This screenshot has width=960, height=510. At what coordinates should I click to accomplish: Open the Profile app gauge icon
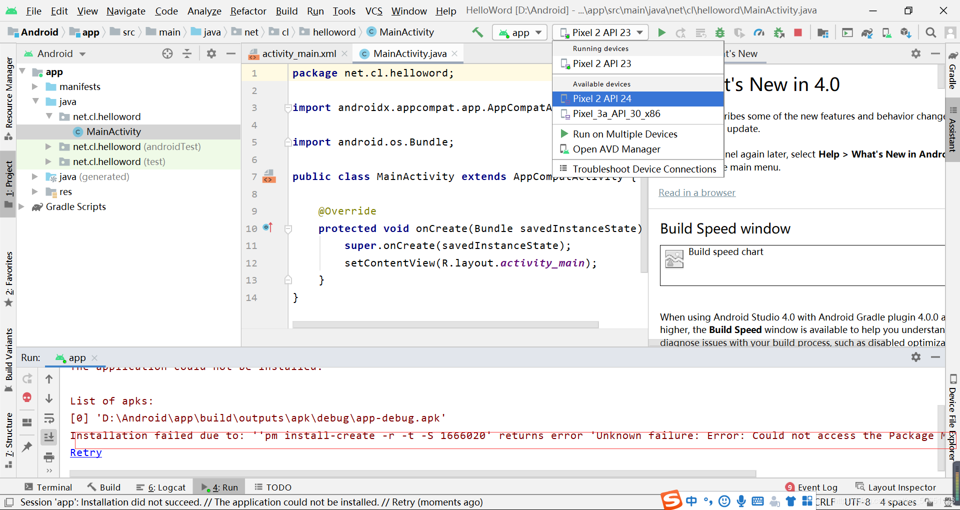coord(759,32)
